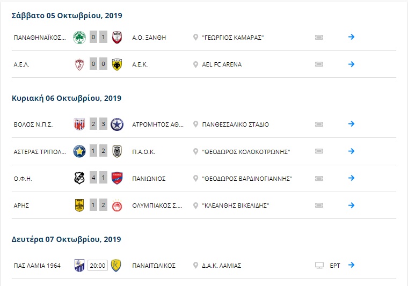The width and height of the screenshot is (408, 286).
Task: Open the Α.Ο. ΞΑΝΘΗ team link
Action: 149,38
